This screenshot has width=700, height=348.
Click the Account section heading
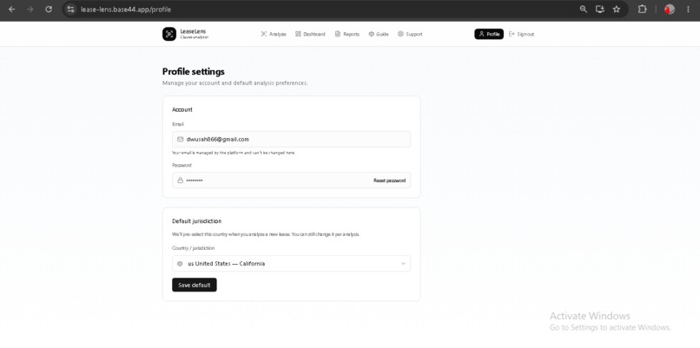(x=182, y=109)
